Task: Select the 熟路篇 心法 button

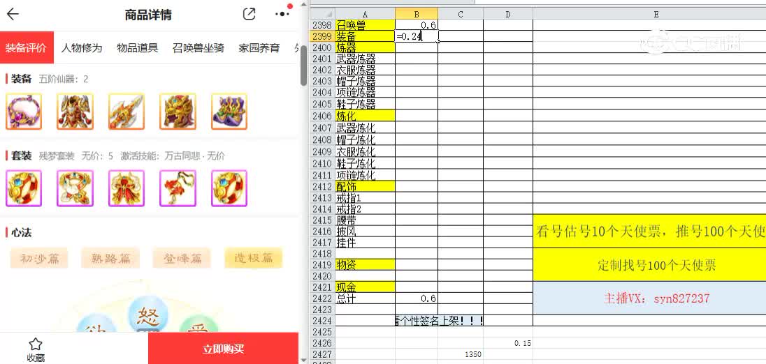Action: [110, 258]
